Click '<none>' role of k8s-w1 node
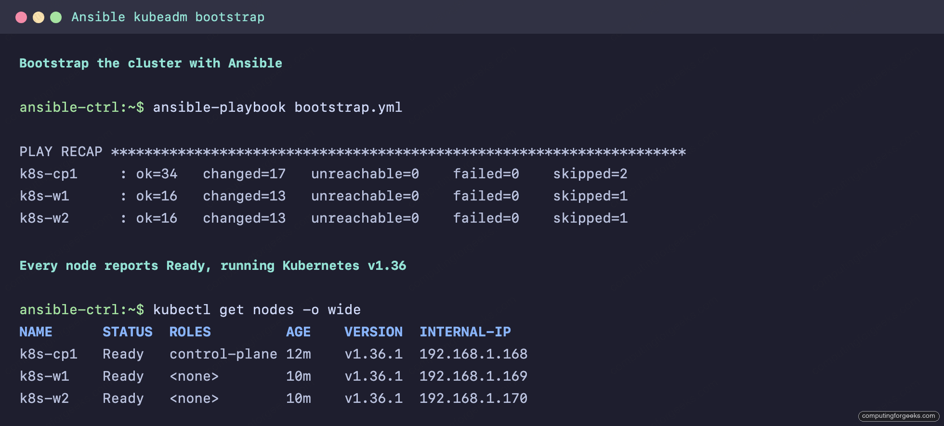This screenshot has height=426, width=944. tap(194, 376)
